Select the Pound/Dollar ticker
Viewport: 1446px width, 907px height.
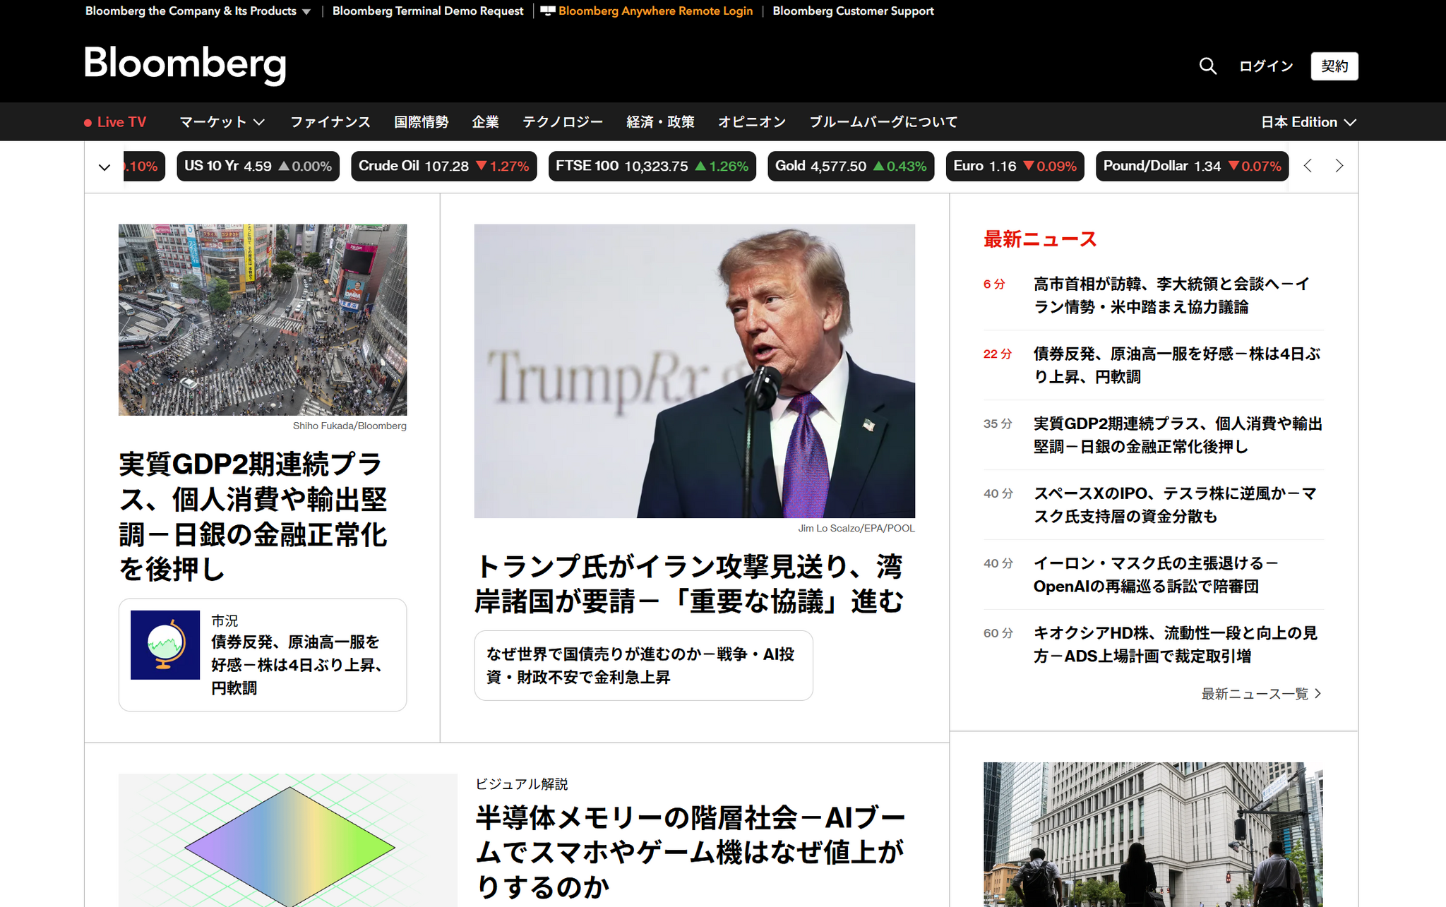1192,166
